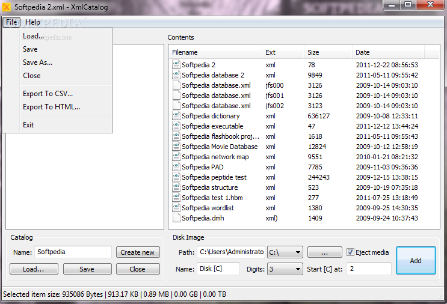Select the xml) extension of Softpedia.dmh
447x304 pixels.
[x=271, y=218]
